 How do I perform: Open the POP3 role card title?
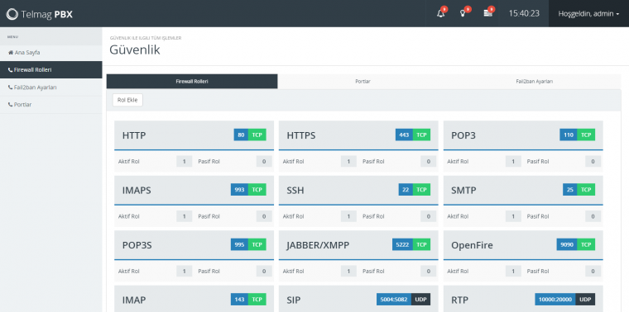pos(463,135)
